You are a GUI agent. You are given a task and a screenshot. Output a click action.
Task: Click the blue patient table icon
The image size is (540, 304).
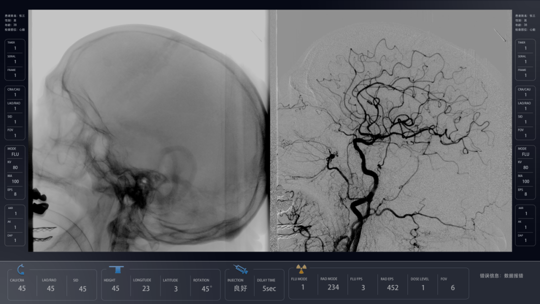[x=116, y=269]
